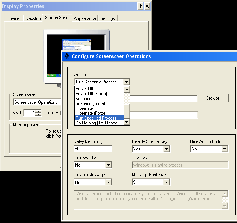The height and width of the screenshot is (223, 237).
Task: Click the Action list scroll-up arrow
Action: coord(127,89)
